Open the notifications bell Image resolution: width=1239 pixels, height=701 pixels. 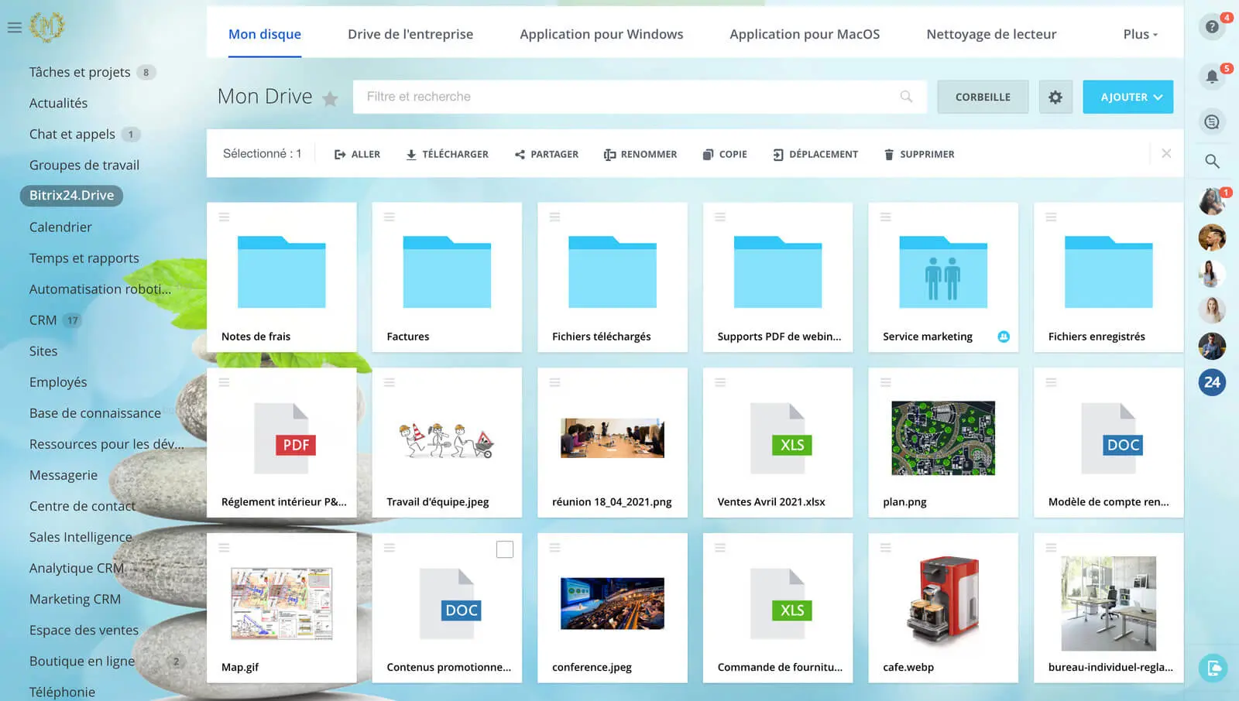click(1211, 77)
